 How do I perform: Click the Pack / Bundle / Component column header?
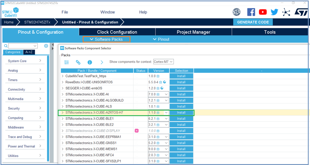(x=97, y=71)
